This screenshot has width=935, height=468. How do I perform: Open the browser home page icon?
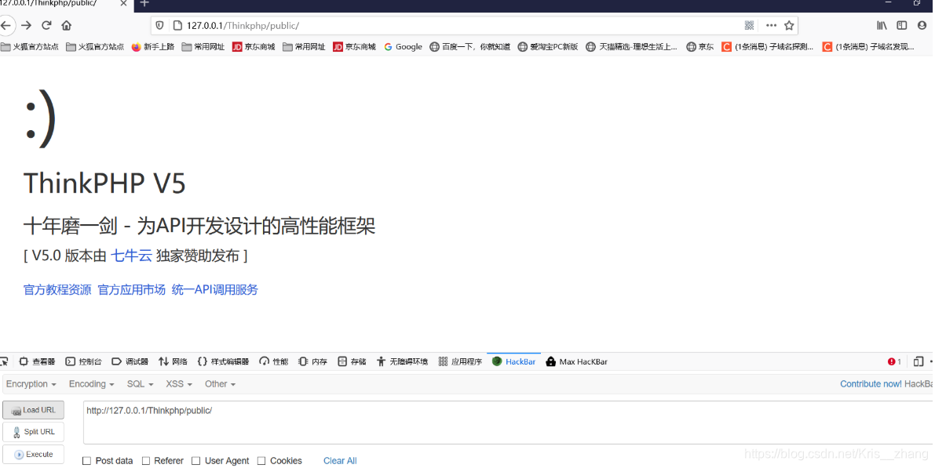pos(66,26)
